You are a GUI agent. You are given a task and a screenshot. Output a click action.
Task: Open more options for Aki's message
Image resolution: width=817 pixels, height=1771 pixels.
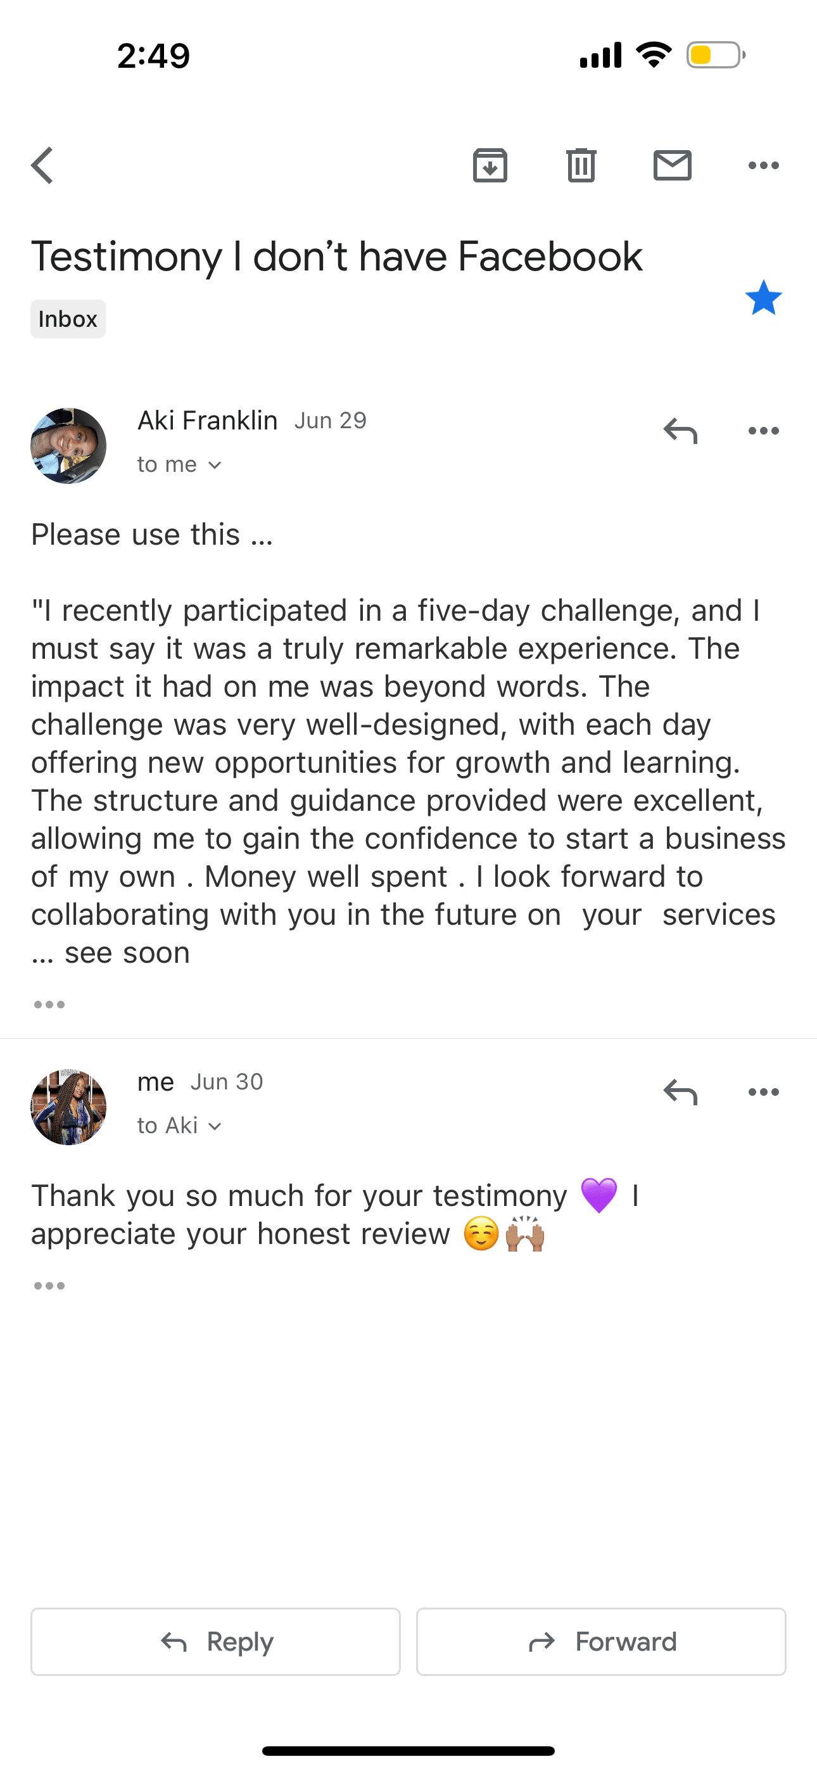click(763, 431)
